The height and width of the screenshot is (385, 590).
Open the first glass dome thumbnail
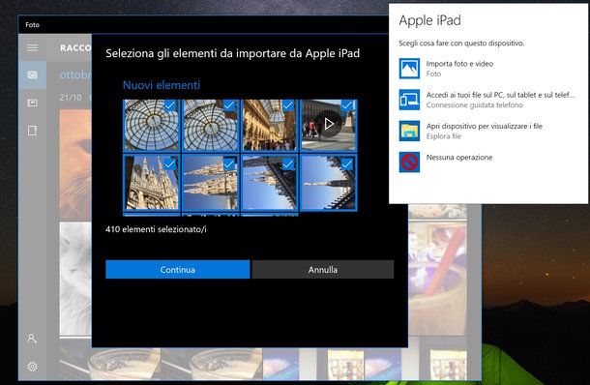pyautogui.click(x=151, y=126)
